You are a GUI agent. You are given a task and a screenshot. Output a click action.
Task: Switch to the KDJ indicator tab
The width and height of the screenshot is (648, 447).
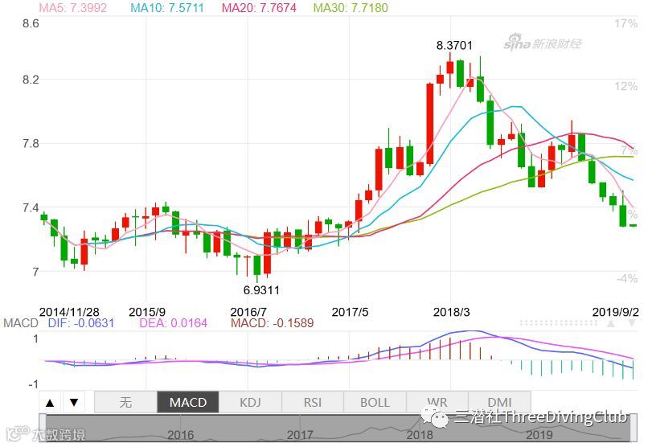(251, 402)
